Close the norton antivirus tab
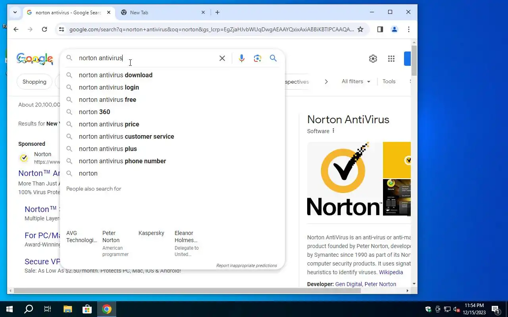 pyautogui.click(x=109, y=12)
